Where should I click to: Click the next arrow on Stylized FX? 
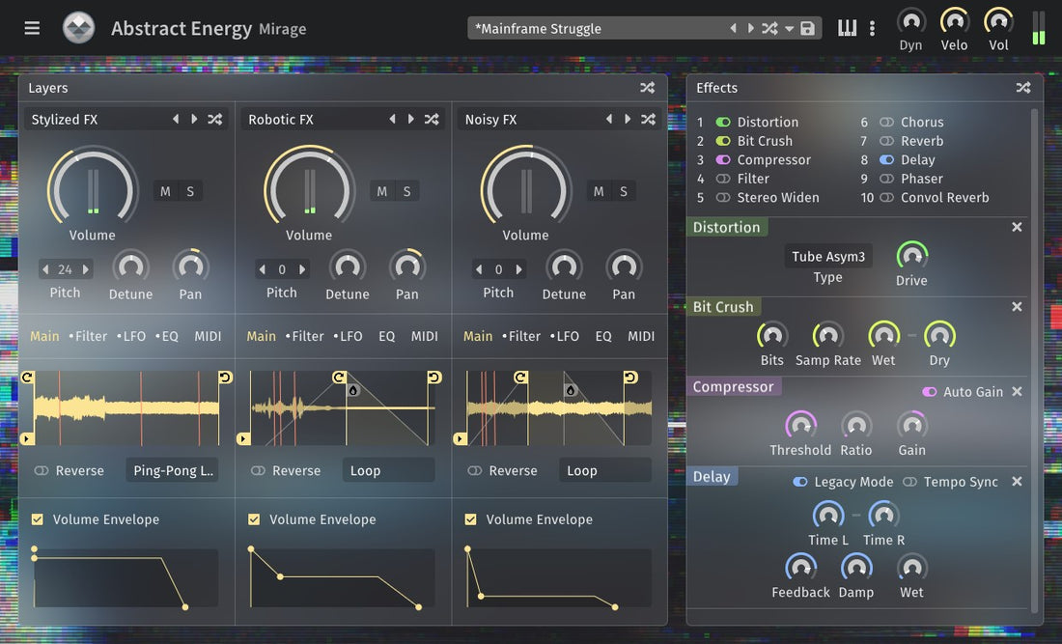192,118
